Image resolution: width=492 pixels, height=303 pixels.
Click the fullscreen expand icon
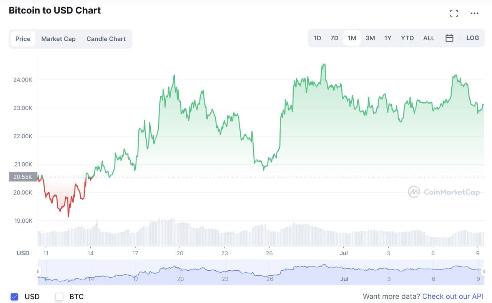pyautogui.click(x=454, y=13)
